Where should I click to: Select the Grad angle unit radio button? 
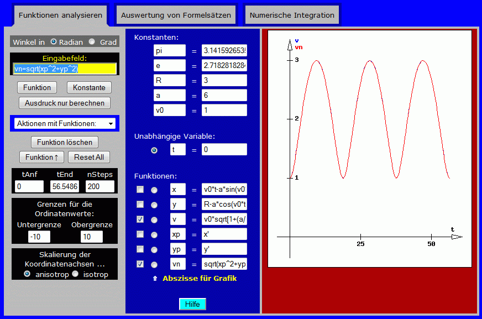pyautogui.click(x=92, y=41)
